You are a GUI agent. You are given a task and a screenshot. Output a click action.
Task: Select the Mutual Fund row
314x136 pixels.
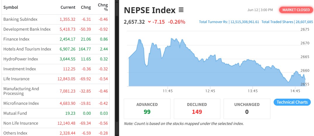coord(15,113)
